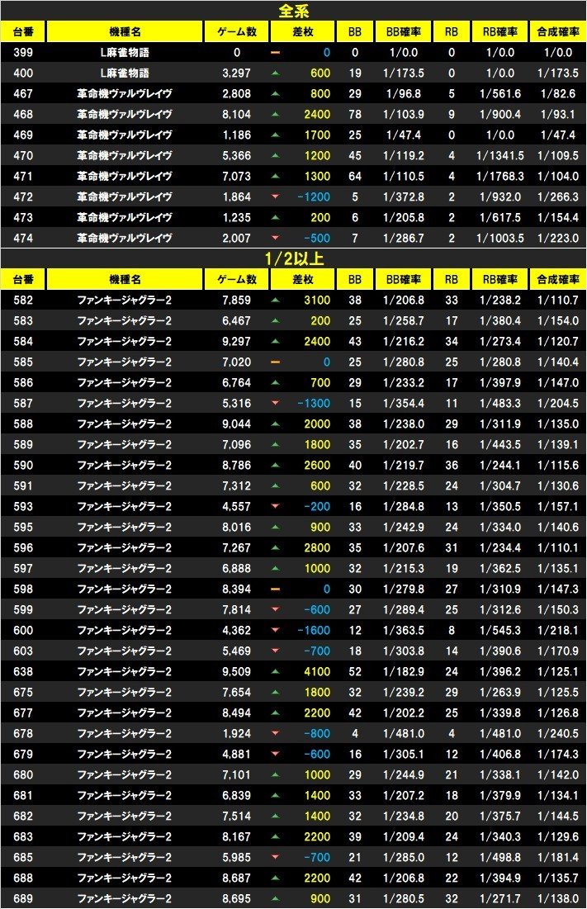Click difference value 1700 in row 469
Screen dimensions: 587x909
(317, 135)
